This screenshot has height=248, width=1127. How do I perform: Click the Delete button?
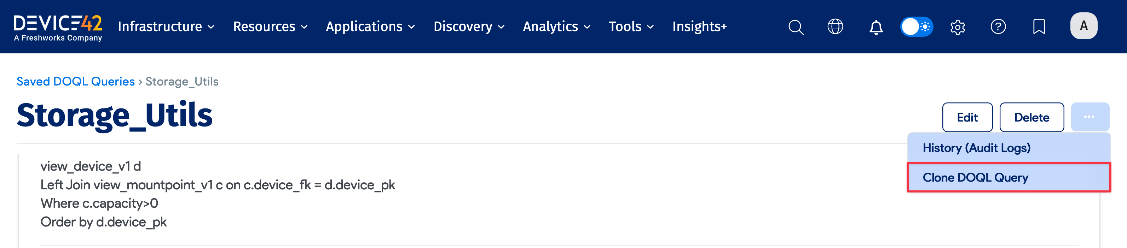point(1031,117)
